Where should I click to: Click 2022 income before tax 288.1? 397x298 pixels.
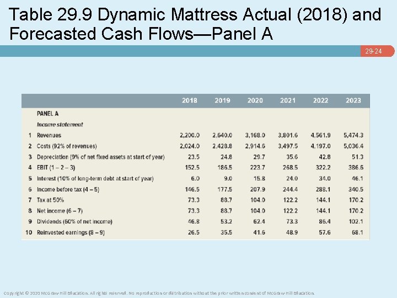[x=323, y=189]
